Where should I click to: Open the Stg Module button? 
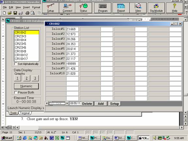tap(156, 8)
